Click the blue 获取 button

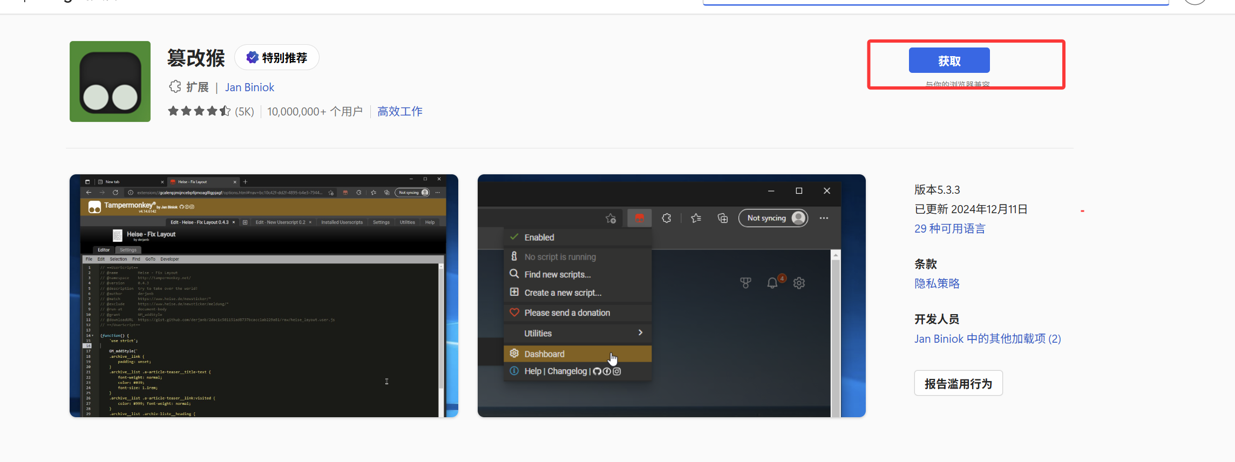pyautogui.click(x=949, y=60)
